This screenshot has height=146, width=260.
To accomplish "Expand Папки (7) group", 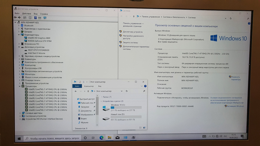I will 101,97.
